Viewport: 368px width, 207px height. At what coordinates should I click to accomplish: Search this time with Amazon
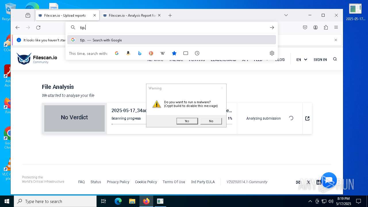[128, 53]
